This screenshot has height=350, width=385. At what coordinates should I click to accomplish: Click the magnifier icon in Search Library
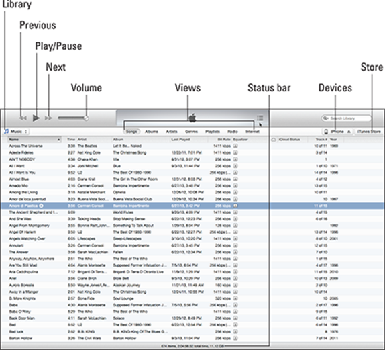pyautogui.click(x=325, y=118)
